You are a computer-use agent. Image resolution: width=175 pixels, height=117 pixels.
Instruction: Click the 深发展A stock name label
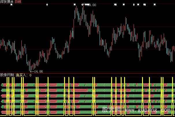coord(5,2)
